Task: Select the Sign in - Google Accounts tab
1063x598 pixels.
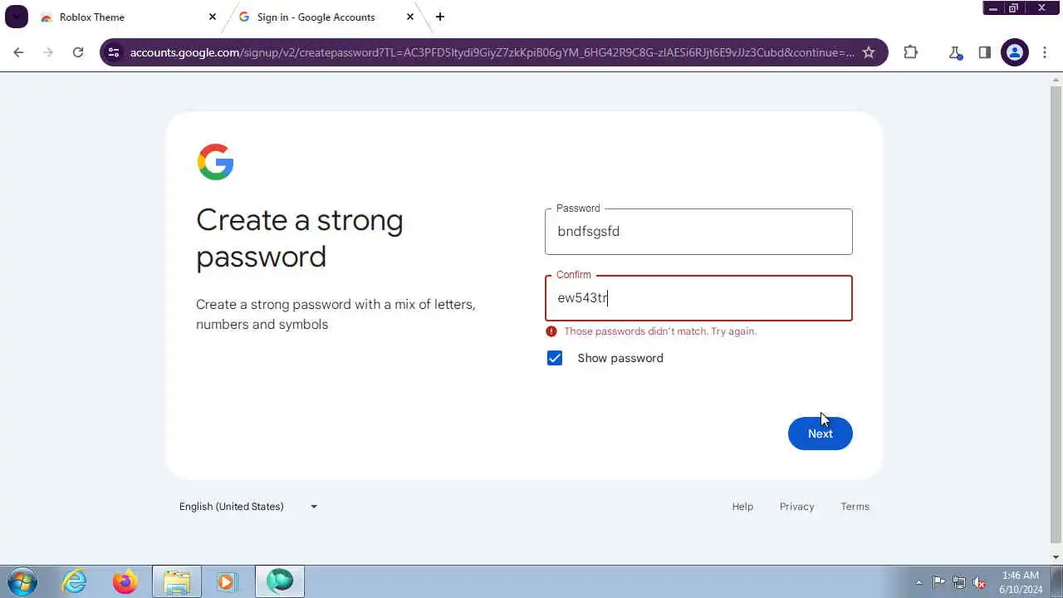Action: click(326, 17)
